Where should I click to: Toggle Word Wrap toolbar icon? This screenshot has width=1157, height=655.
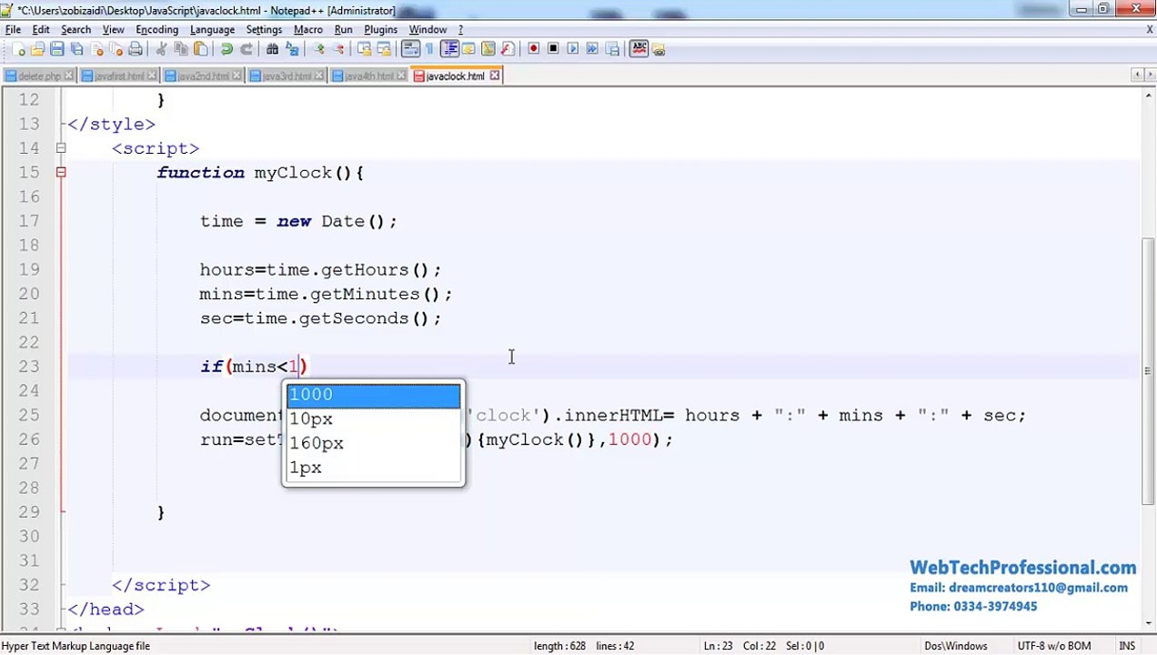[410, 49]
